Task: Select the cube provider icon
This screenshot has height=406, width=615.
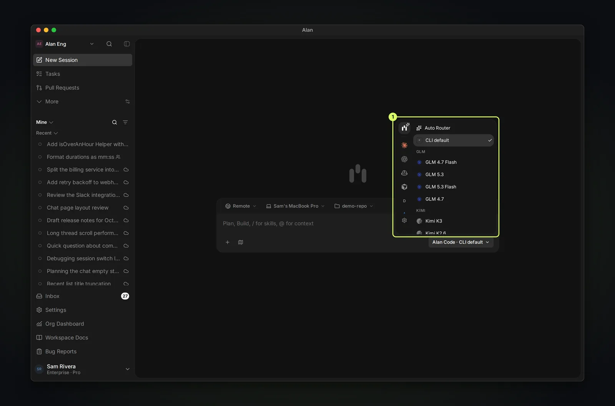Action: (404, 187)
